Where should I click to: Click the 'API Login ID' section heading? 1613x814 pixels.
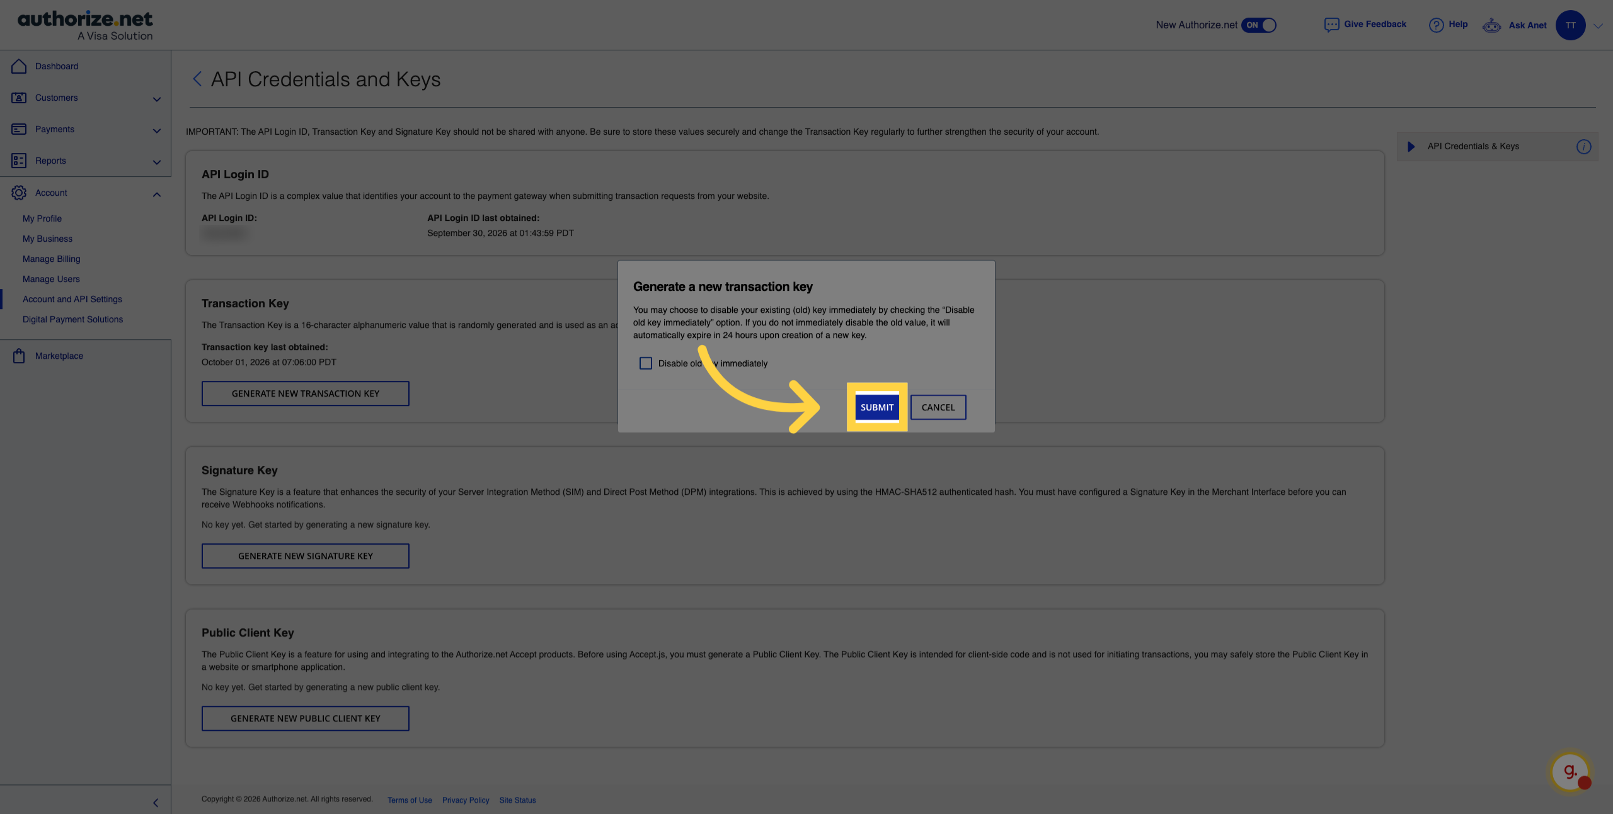pyautogui.click(x=235, y=174)
